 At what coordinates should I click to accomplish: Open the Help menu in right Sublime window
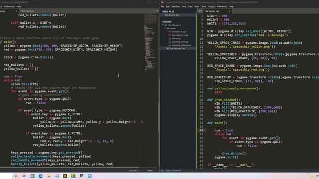click(231, 6)
